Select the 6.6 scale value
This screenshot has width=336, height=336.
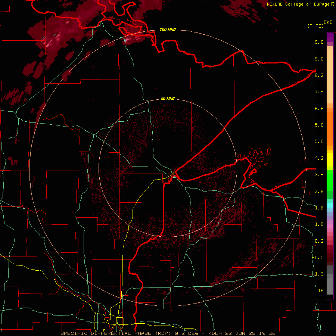click(319, 108)
